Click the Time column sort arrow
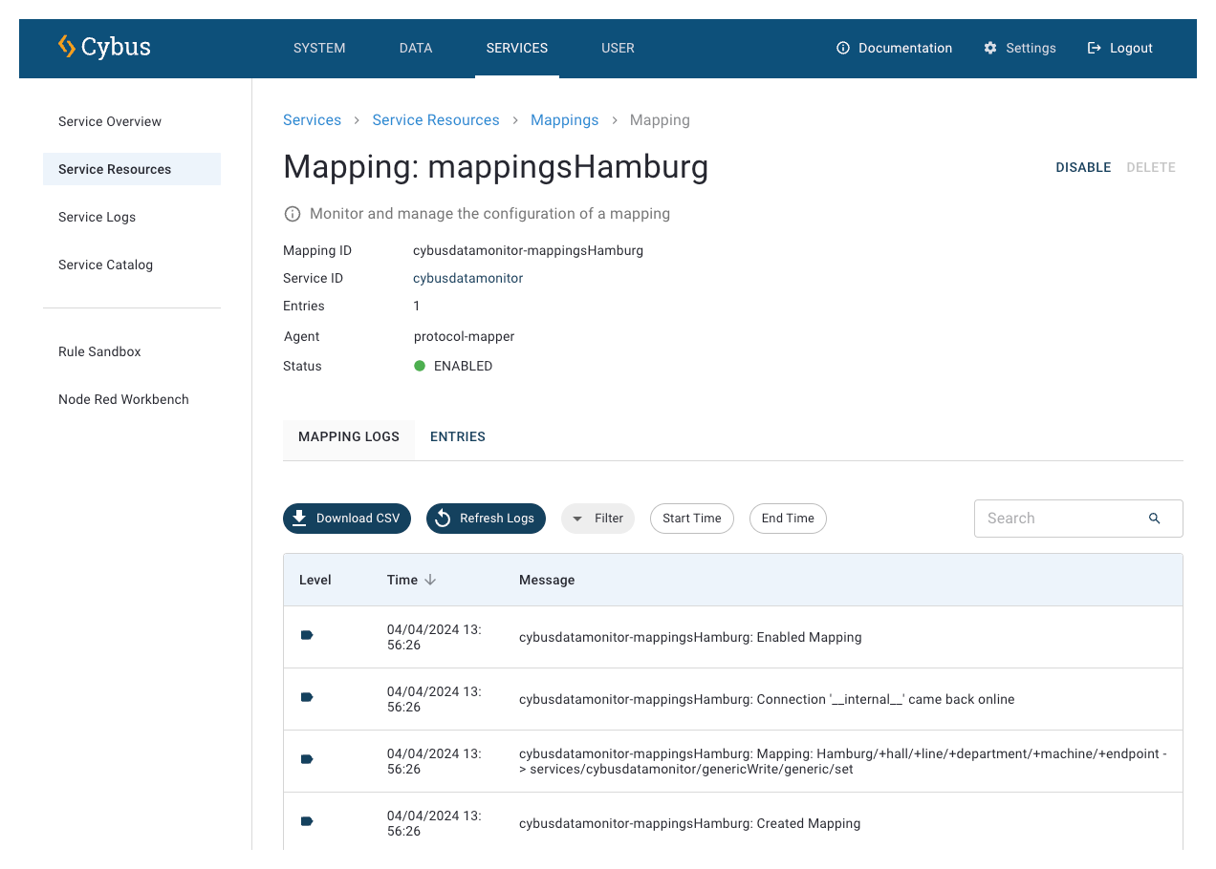The image size is (1216, 869). coord(430,580)
